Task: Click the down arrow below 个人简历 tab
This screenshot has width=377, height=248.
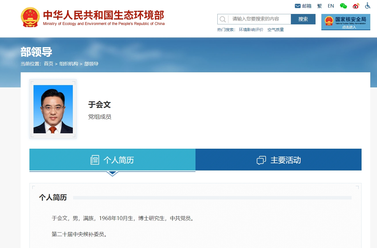Action: click(112, 174)
